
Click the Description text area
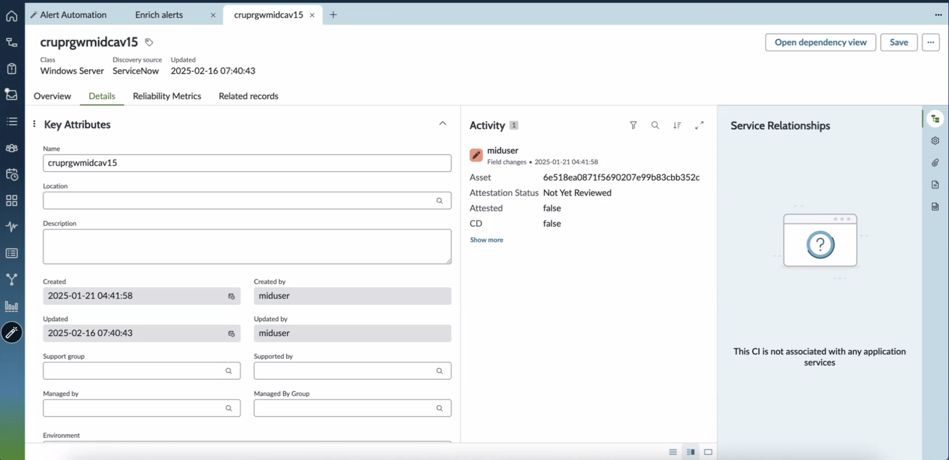tap(247, 247)
